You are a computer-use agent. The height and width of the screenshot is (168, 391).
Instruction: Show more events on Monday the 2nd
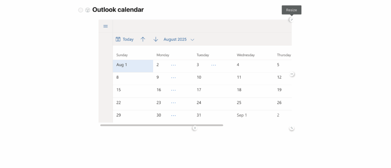(173, 65)
